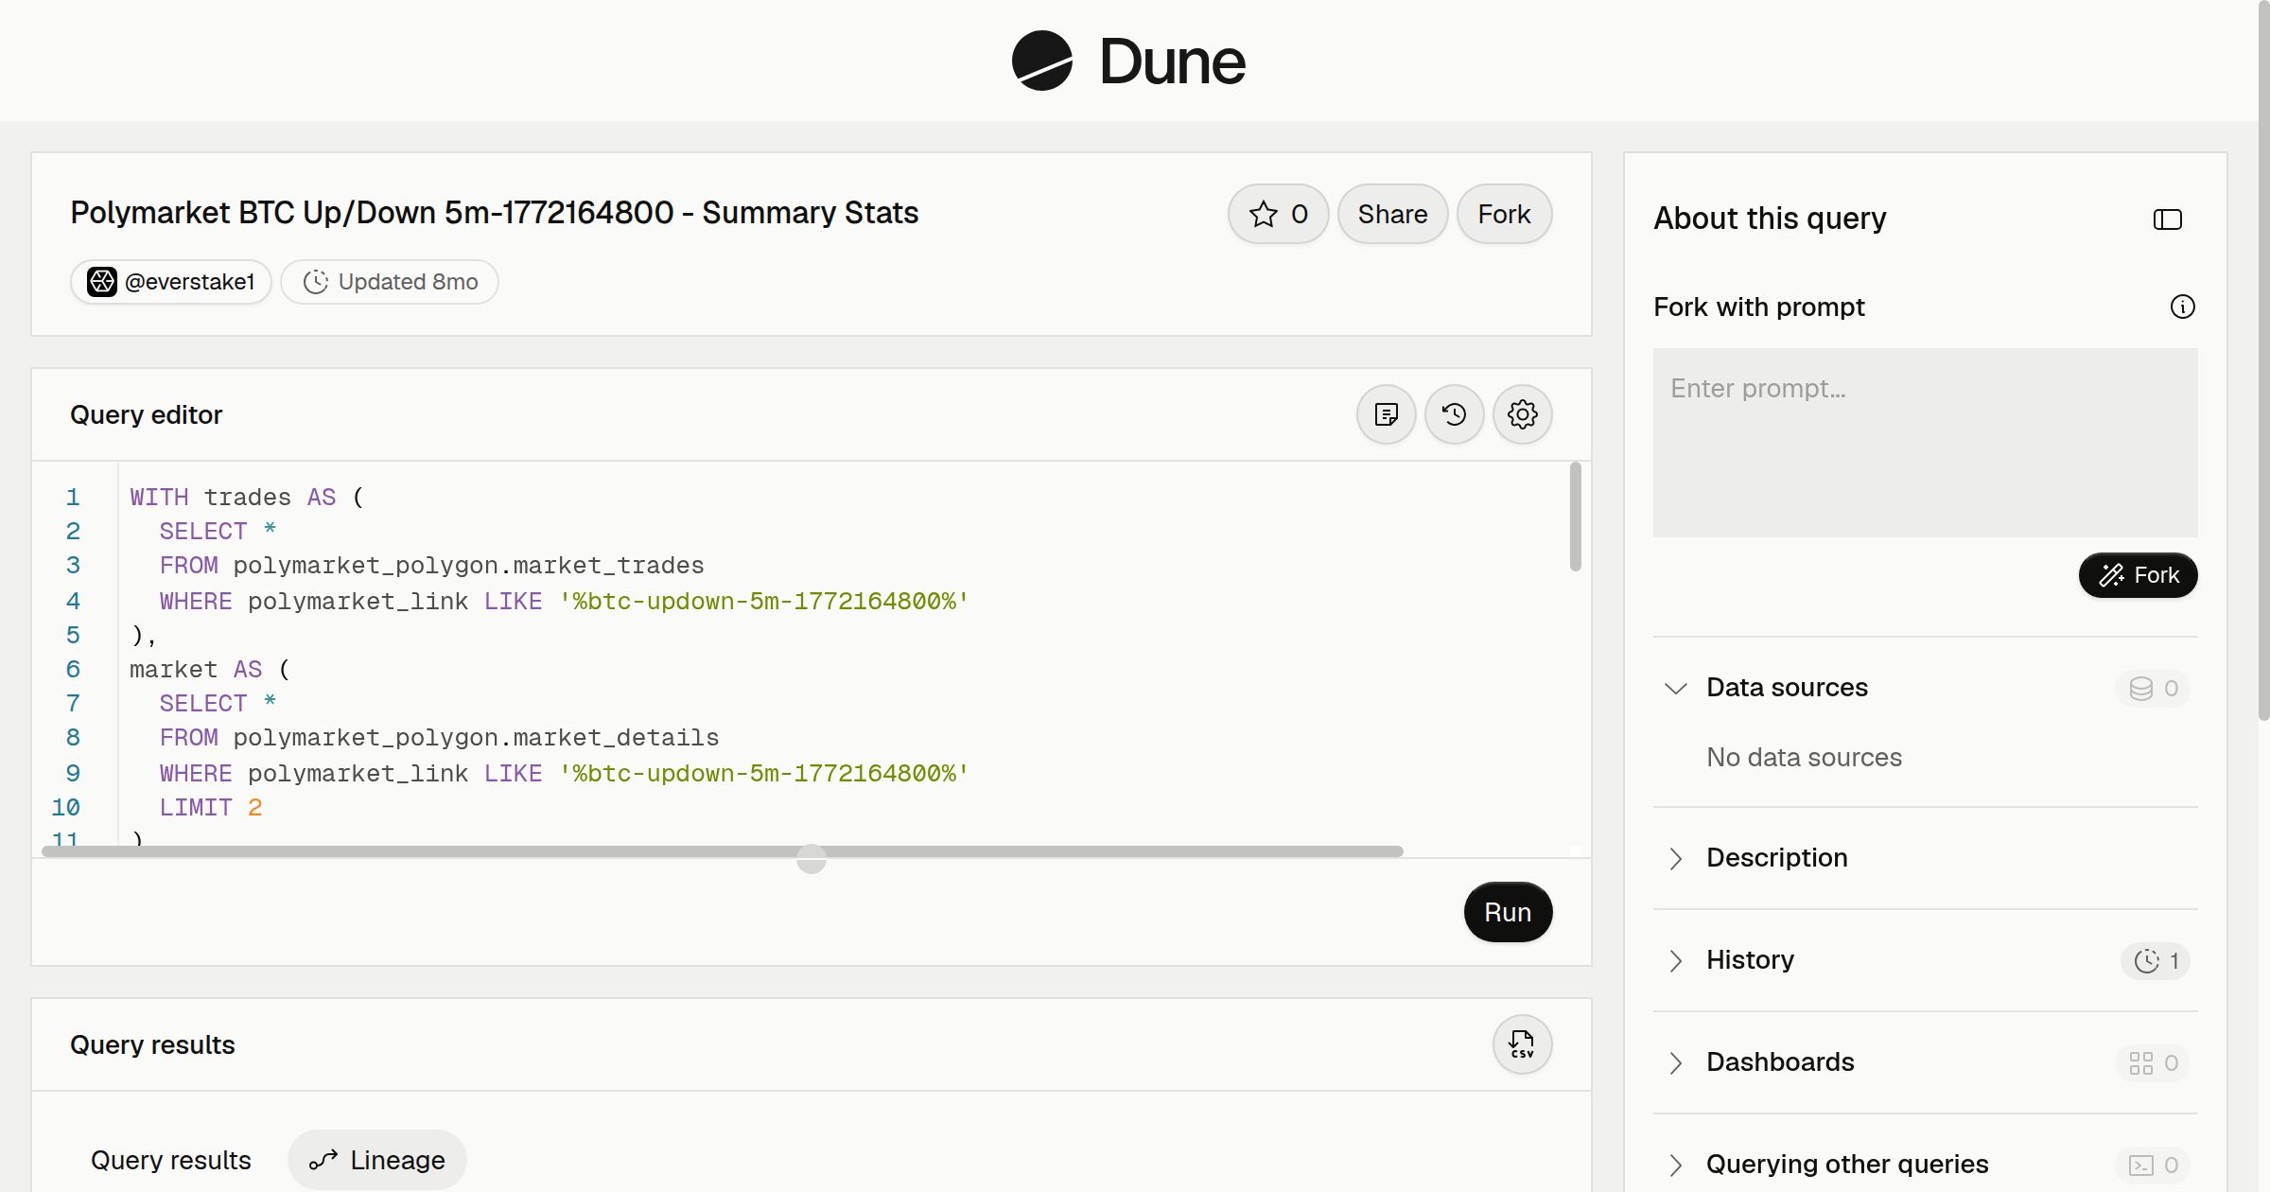Click line number 4 in gutter
Screen dimensions: 2270x1192
point(73,601)
